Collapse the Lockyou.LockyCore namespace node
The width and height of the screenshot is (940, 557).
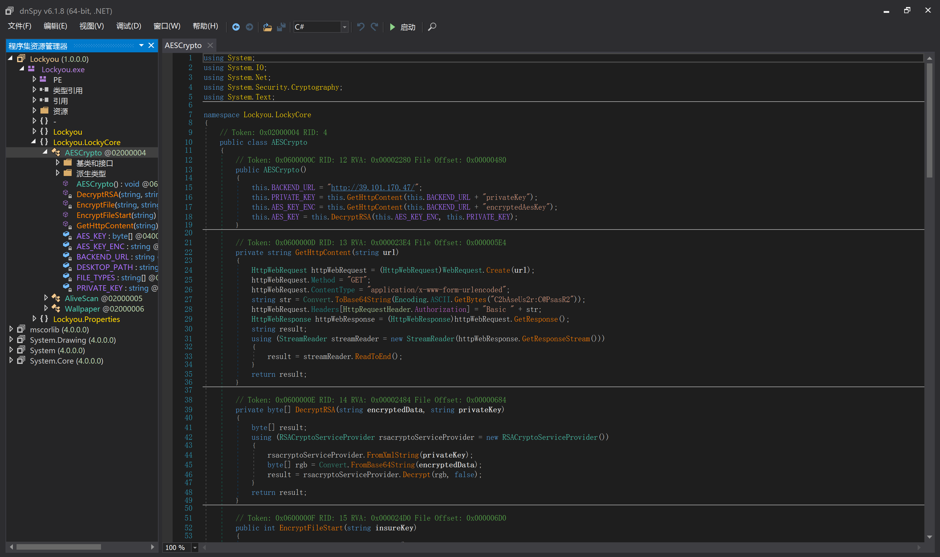click(33, 141)
